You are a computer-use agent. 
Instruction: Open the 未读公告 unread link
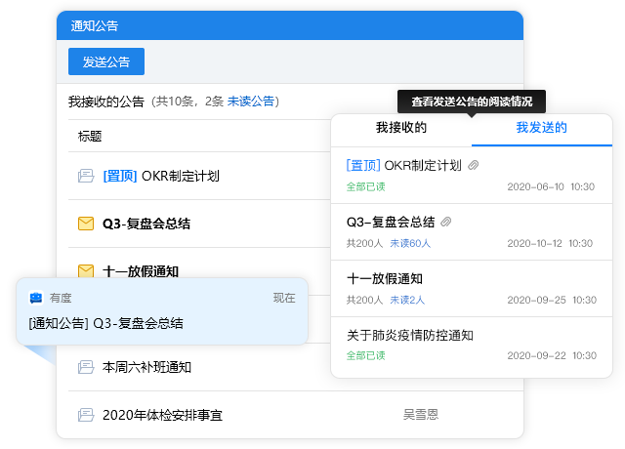(x=251, y=102)
